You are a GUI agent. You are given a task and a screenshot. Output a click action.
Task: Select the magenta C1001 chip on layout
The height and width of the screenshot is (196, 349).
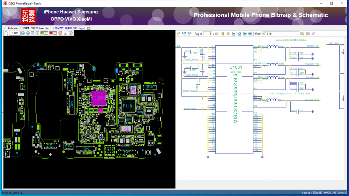[98, 98]
